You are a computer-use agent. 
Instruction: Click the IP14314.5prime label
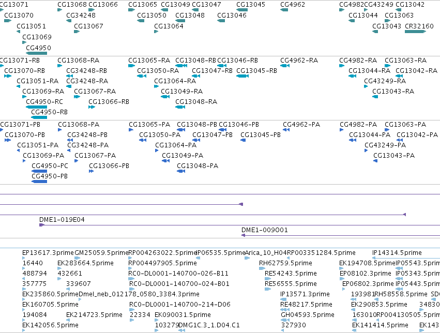[x=397, y=253]
